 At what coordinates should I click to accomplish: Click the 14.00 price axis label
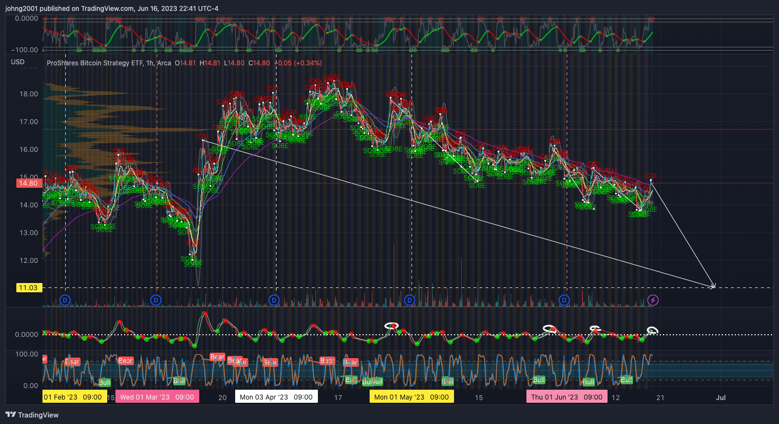(x=29, y=205)
